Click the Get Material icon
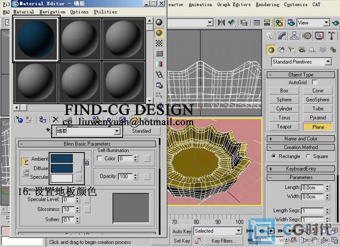Image resolution: width=340 pixels, height=247 pixels. coord(19,120)
